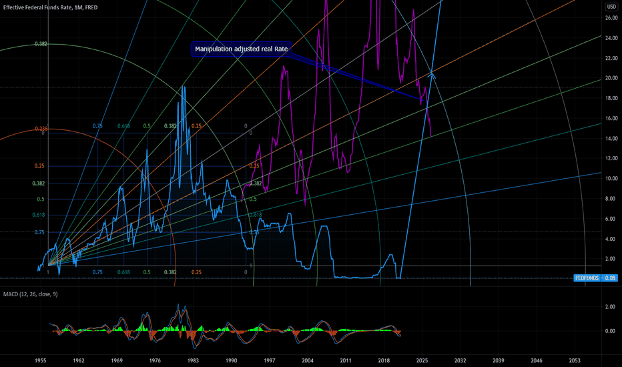Select the 0.236 label on the orange arc

pos(41,129)
